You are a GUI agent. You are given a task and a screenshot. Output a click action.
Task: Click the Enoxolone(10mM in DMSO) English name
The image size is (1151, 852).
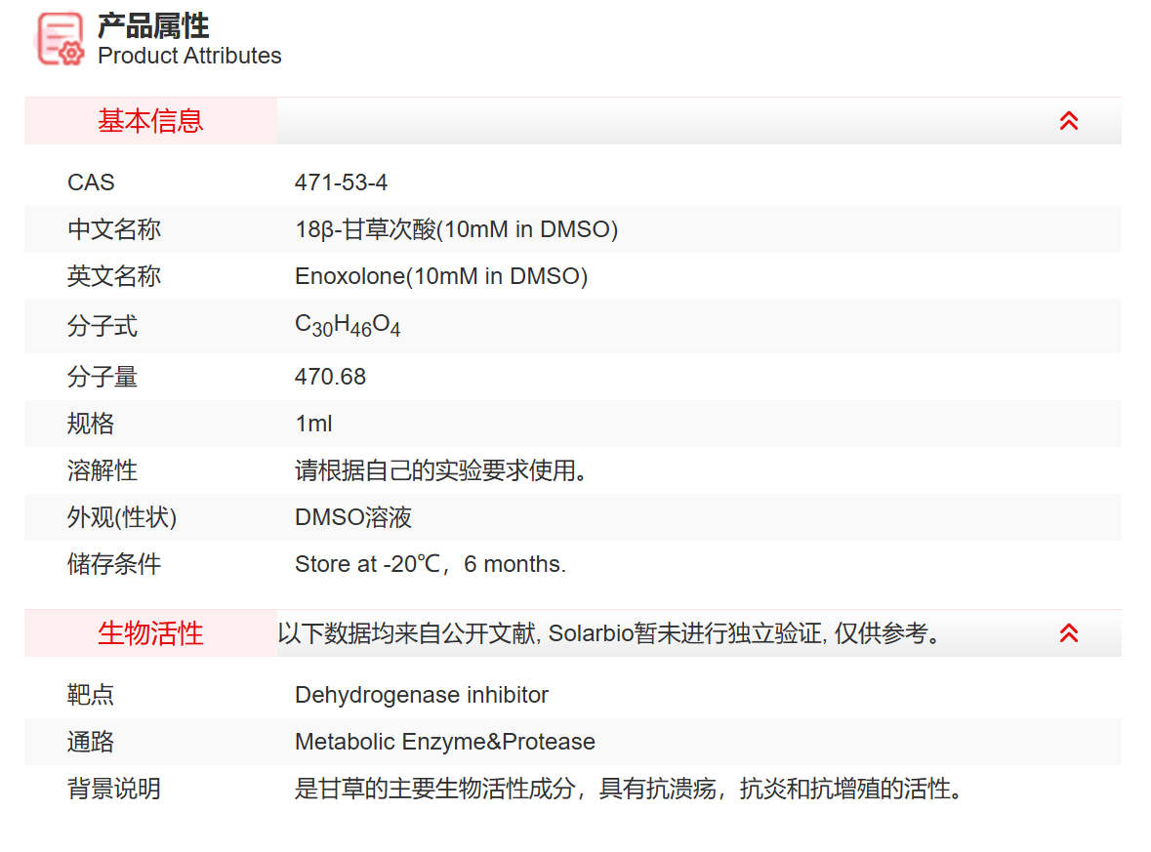point(440,276)
